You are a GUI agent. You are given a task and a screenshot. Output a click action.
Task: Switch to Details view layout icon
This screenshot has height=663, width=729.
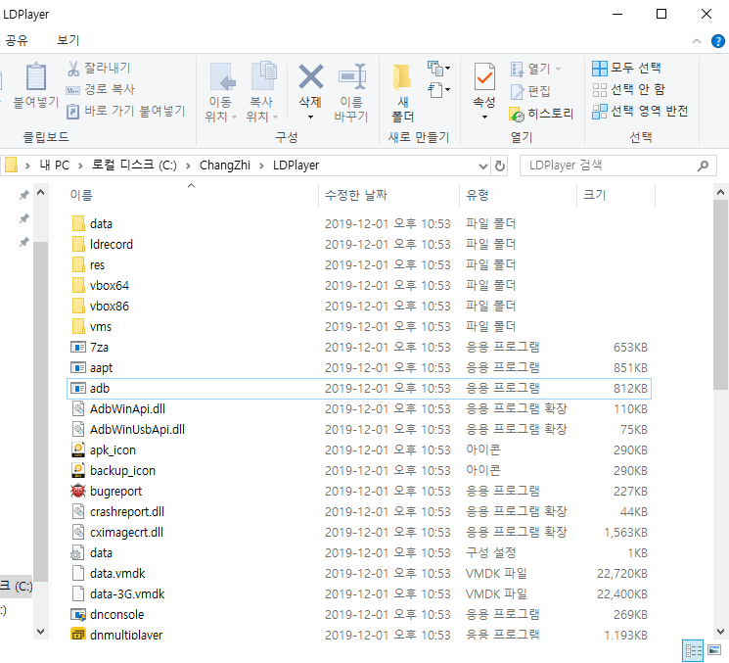693,651
